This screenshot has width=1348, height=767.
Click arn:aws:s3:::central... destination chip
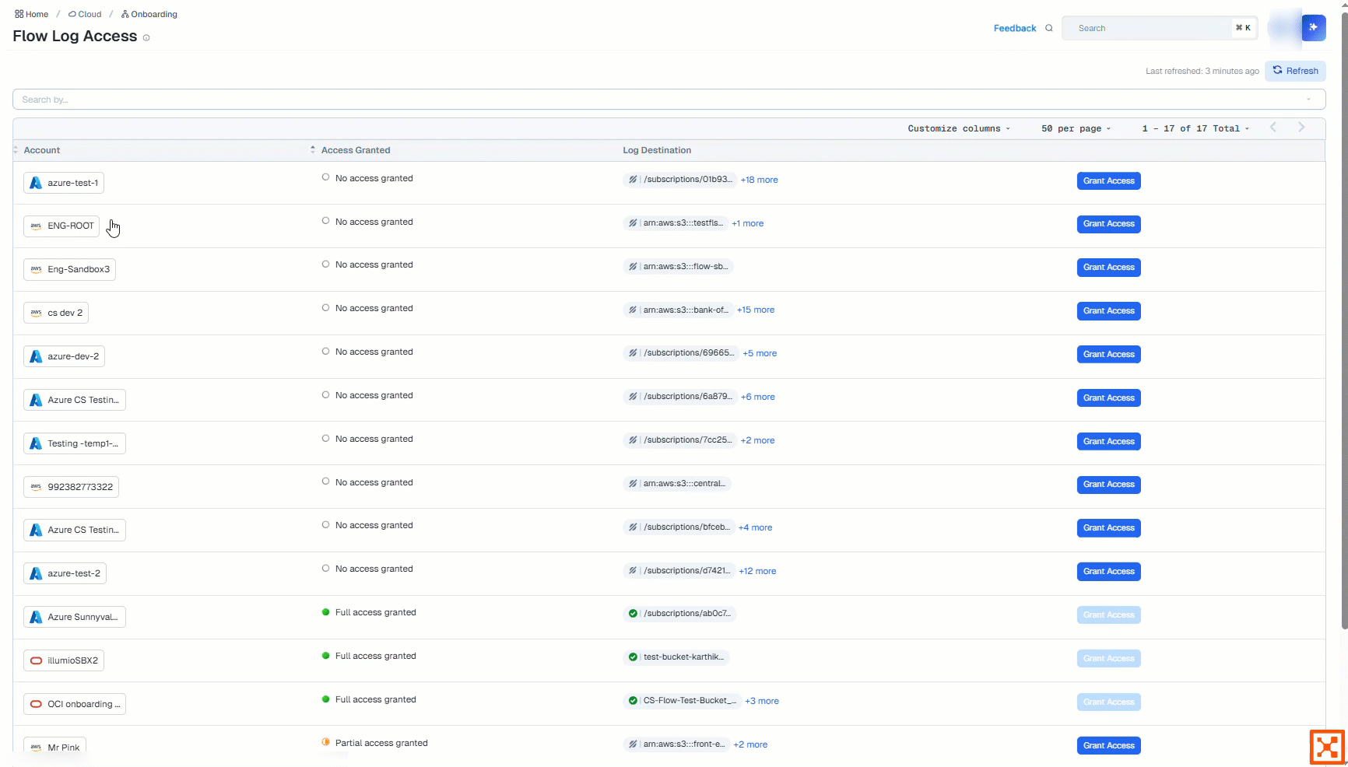(676, 484)
